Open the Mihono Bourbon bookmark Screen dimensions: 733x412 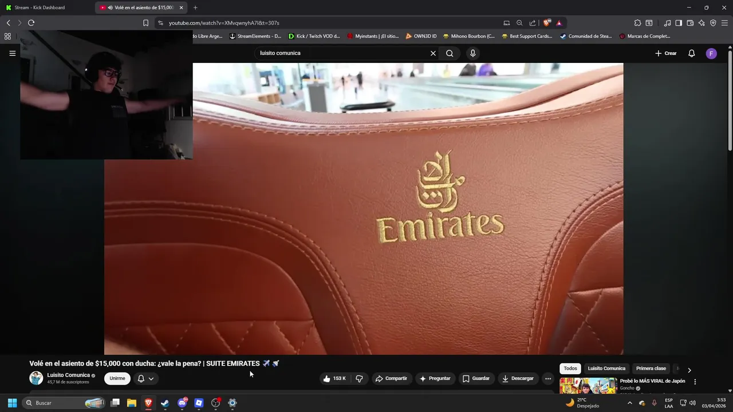pos(469,36)
